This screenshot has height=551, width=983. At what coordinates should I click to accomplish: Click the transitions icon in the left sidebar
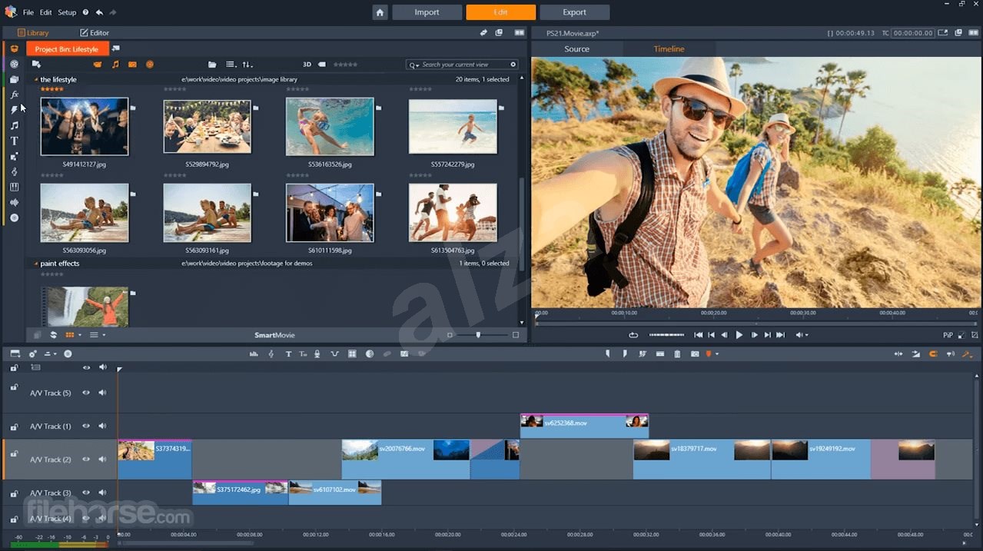(x=13, y=110)
